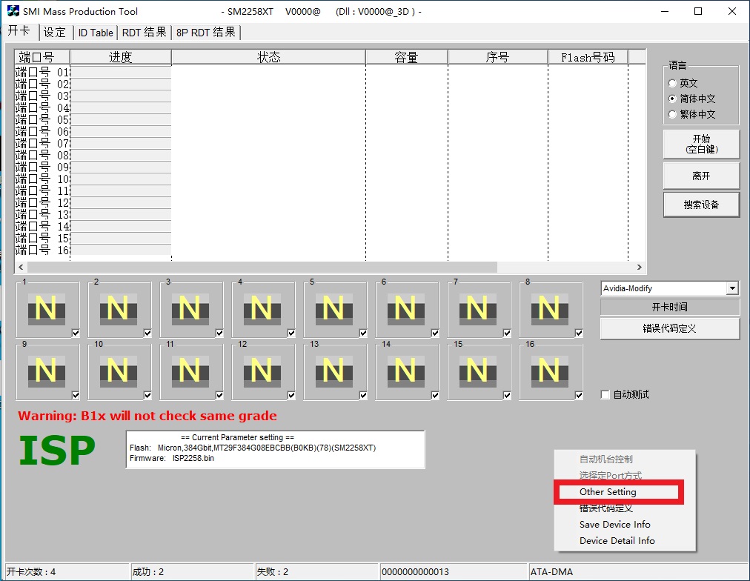Click the port 16 N status icon
The height and width of the screenshot is (581, 750).
click(549, 371)
